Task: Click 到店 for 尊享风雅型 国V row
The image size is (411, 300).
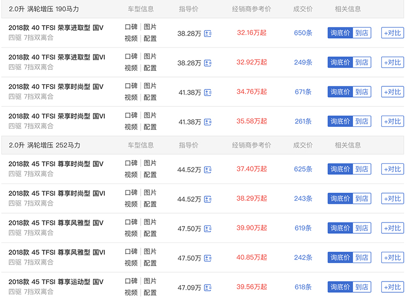Action: tap(362, 228)
